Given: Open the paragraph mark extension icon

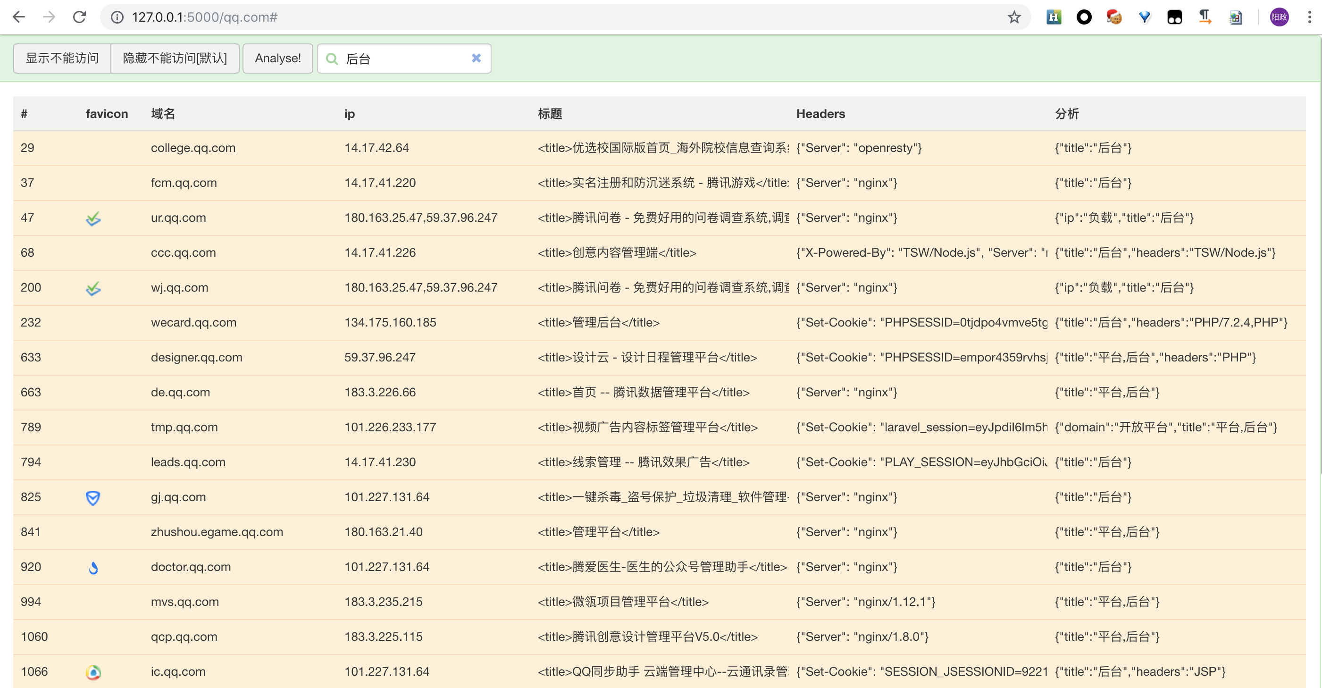Looking at the screenshot, I should (x=1205, y=17).
